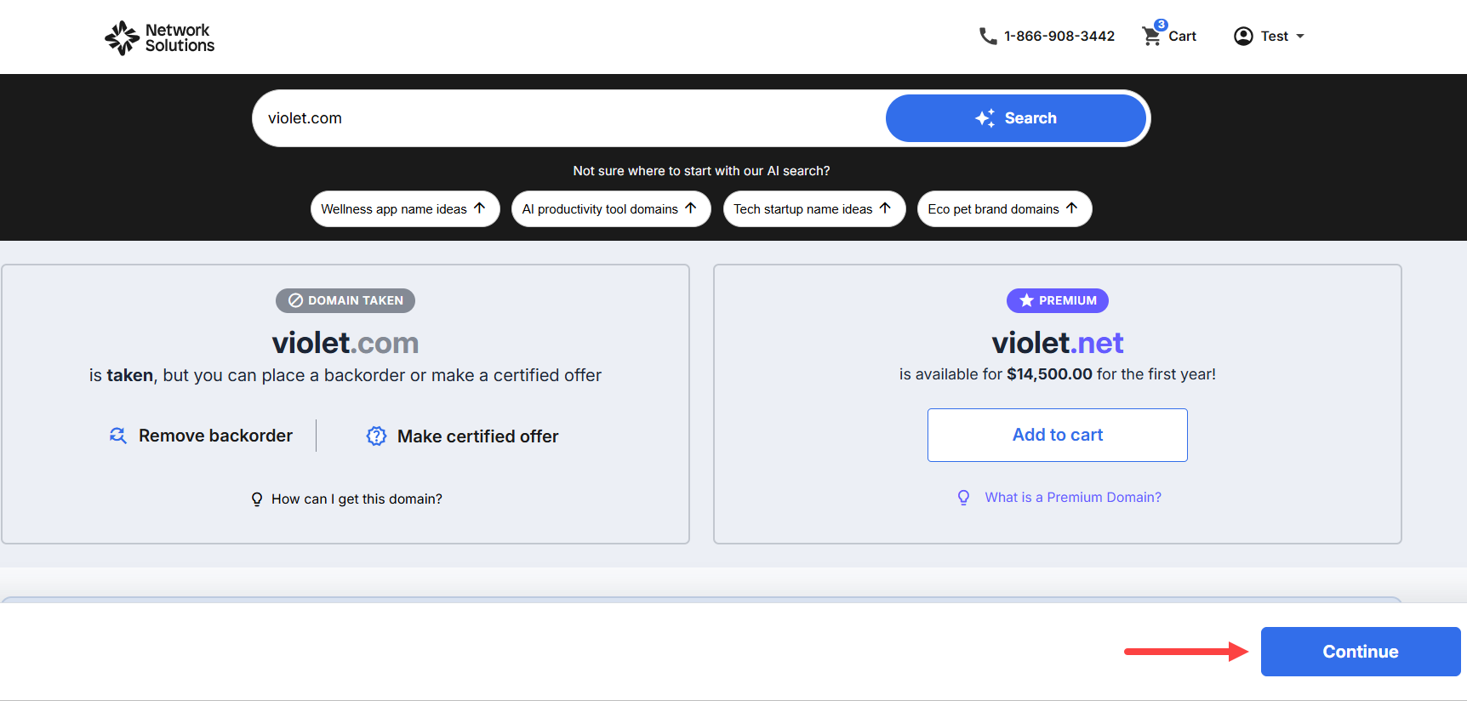1467x701 pixels.
Task: Click the star icon in the Premium badge
Action: (x=1027, y=300)
